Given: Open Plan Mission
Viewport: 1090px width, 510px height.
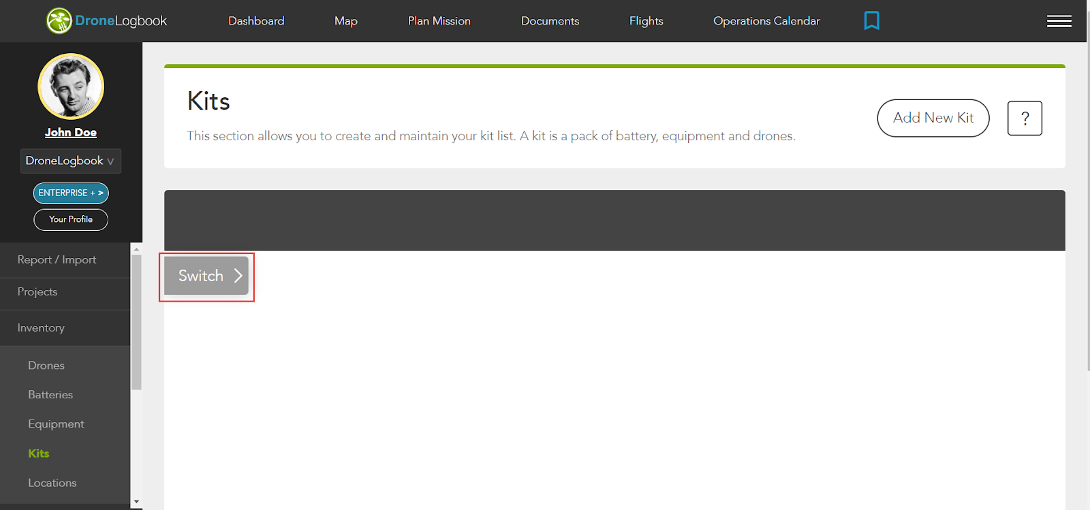Looking at the screenshot, I should tap(439, 21).
